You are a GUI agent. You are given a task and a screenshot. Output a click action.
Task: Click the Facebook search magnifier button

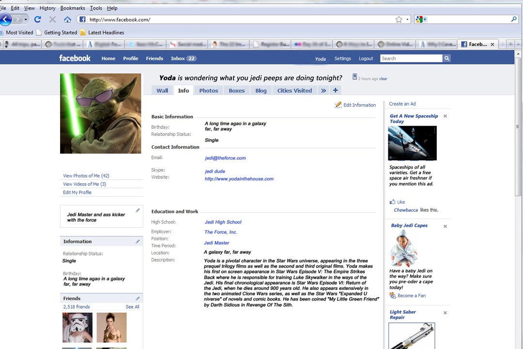446,59
